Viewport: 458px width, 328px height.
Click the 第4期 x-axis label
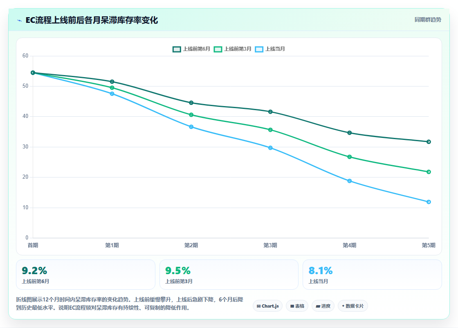click(350, 245)
